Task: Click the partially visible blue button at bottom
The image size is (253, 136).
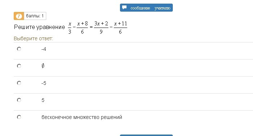Action: (x=146, y=135)
